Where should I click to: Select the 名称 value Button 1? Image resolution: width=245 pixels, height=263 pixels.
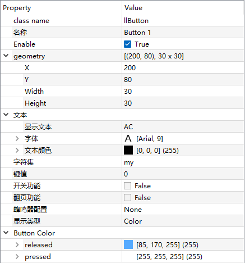click(x=183, y=33)
